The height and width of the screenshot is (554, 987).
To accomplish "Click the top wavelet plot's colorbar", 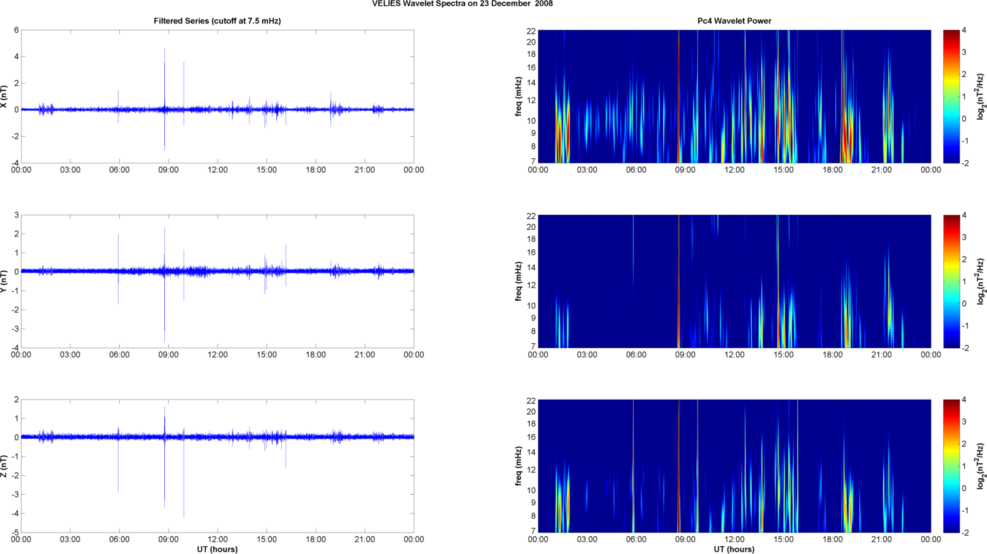I will pos(951,96).
